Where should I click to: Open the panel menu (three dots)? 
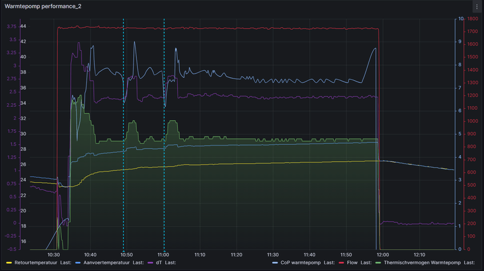[477, 7]
